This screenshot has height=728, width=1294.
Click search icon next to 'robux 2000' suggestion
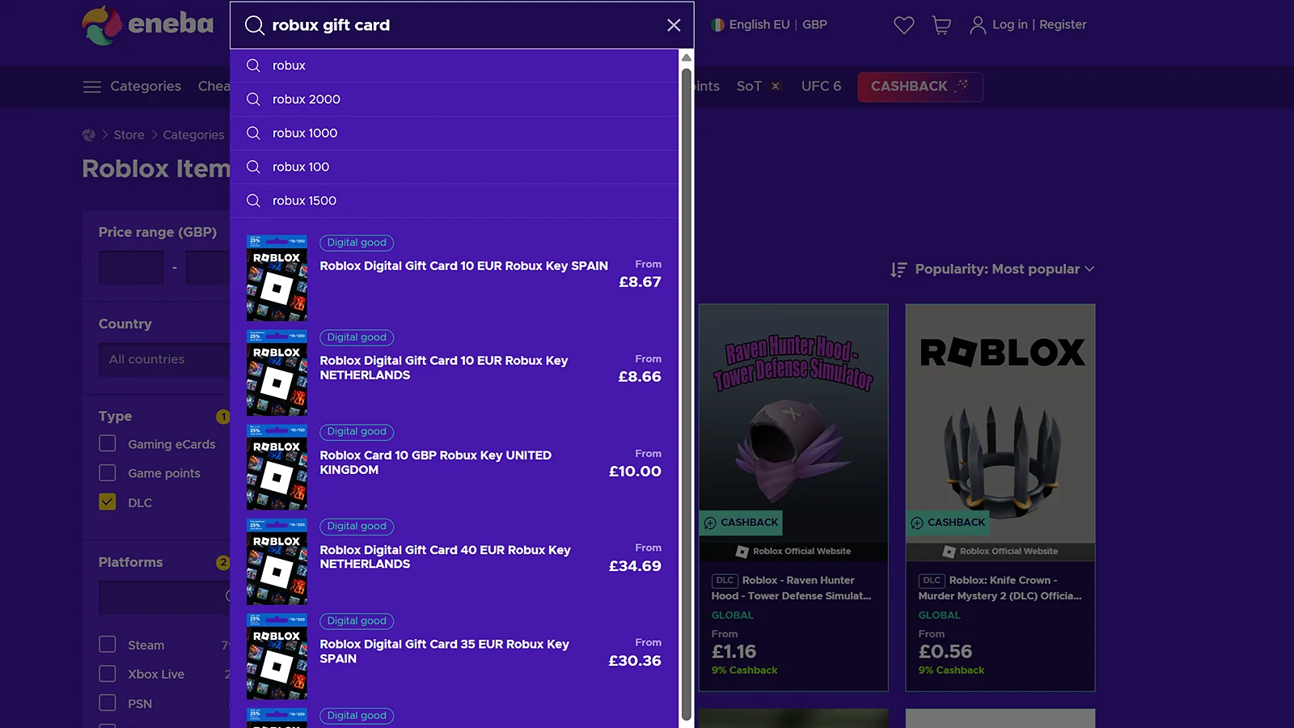click(253, 99)
